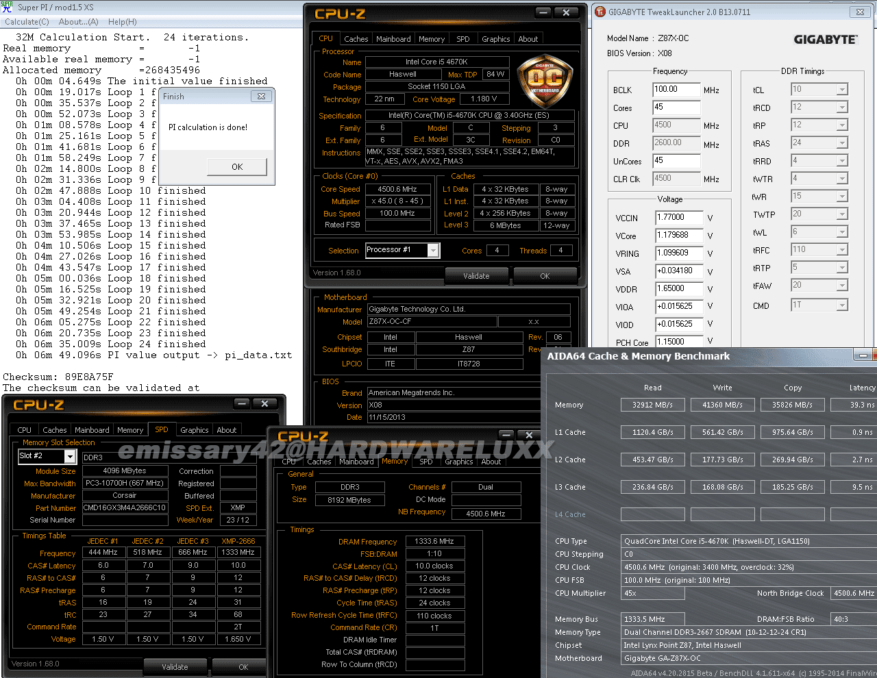Image resolution: width=877 pixels, height=678 pixels.
Task: Close the Memory CPU-Z window
Action: tap(529, 435)
